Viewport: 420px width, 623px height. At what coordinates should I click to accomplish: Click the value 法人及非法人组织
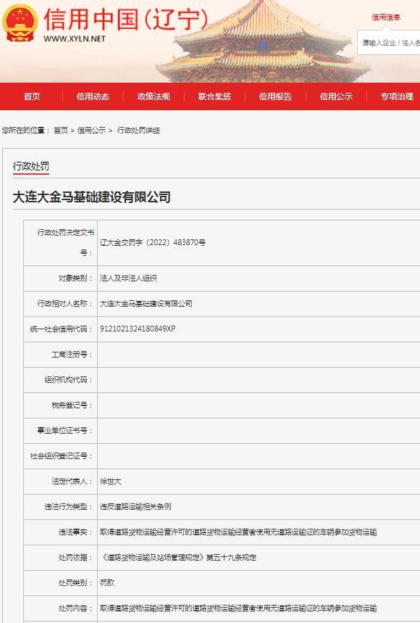tap(128, 278)
